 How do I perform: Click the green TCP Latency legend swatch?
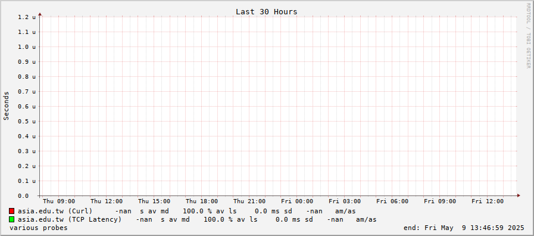pos(11,219)
